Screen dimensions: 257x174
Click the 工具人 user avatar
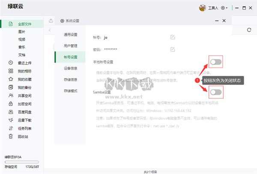203,8
